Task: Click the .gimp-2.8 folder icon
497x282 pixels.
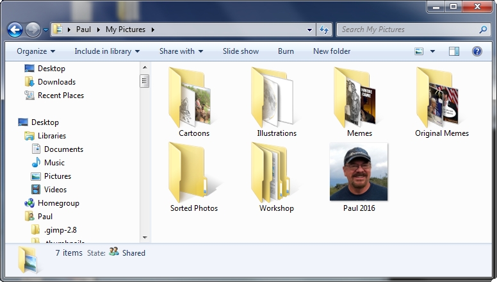Action: pos(36,229)
